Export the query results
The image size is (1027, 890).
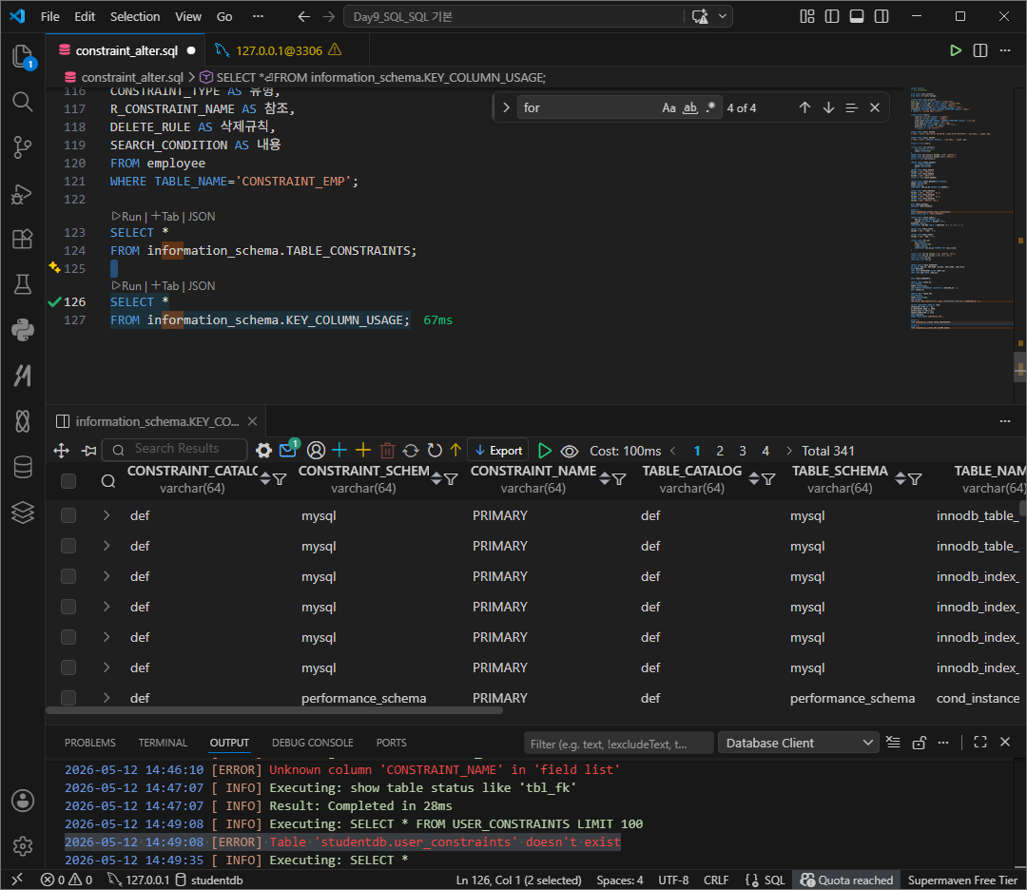498,450
